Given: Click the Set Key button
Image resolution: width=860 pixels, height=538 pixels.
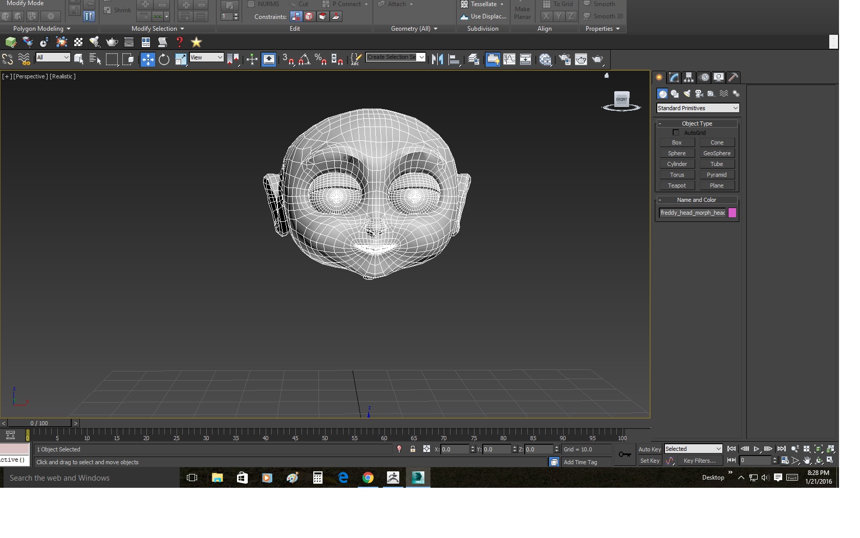Looking at the screenshot, I should click(650, 461).
